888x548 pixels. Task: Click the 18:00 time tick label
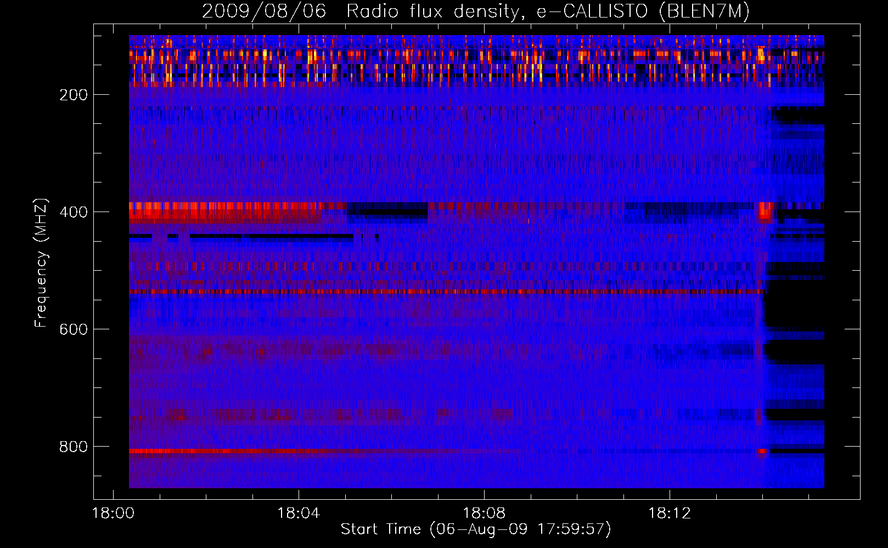(x=114, y=513)
